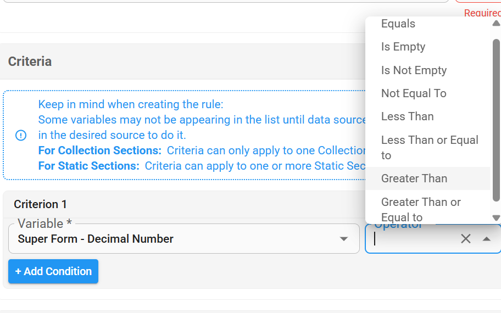
Task: Click the Criteria section heading
Action: [x=30, y=62]
